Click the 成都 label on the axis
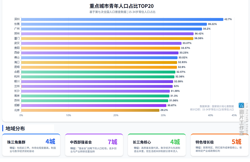Image resolution: width=250 pixels, height=162 pixels. 17,105
